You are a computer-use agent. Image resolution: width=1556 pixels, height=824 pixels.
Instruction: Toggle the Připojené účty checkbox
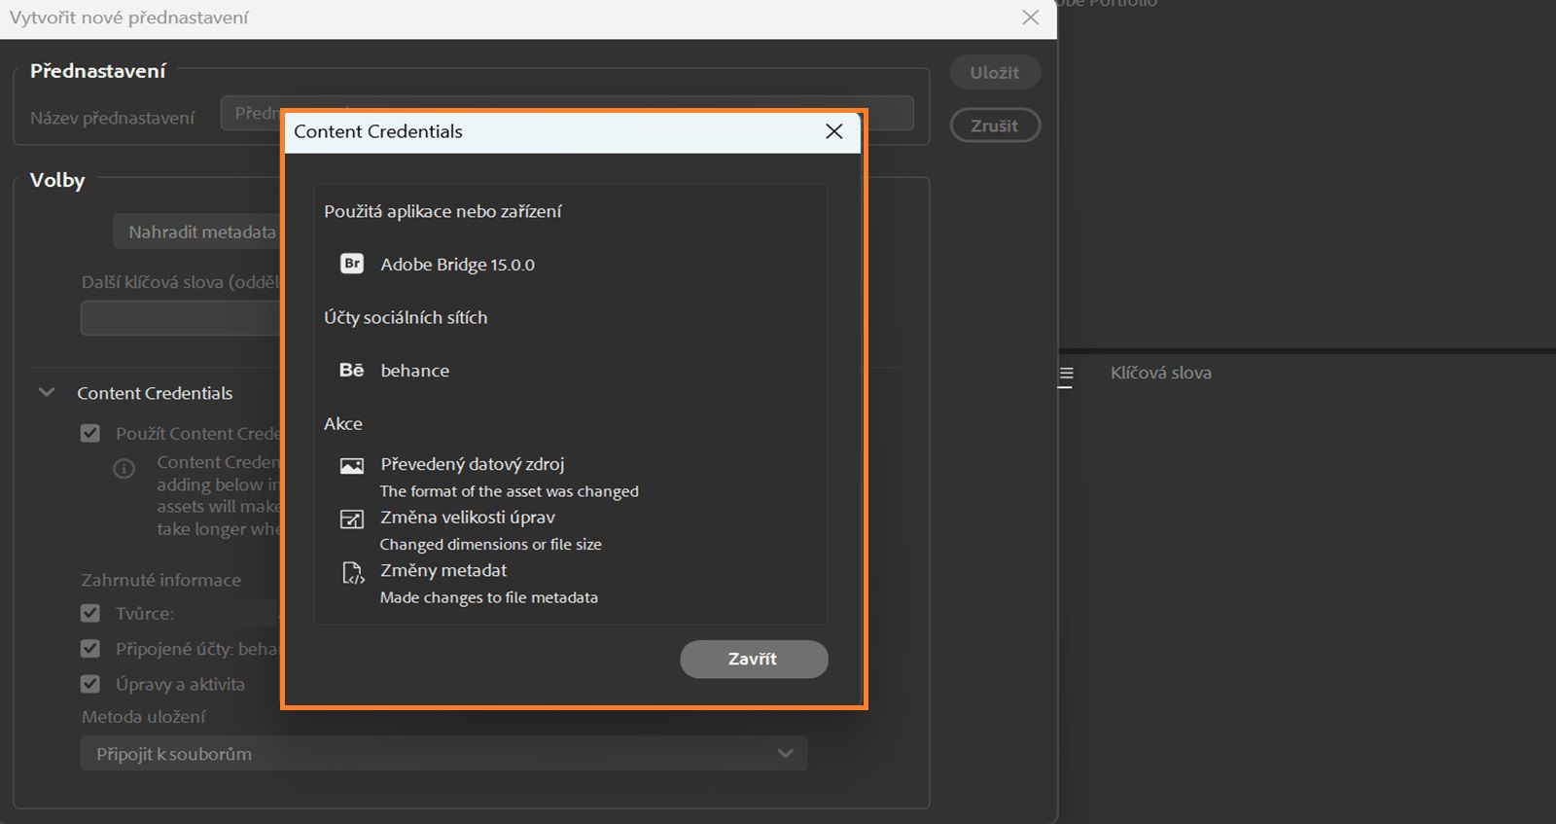[90, 648]
